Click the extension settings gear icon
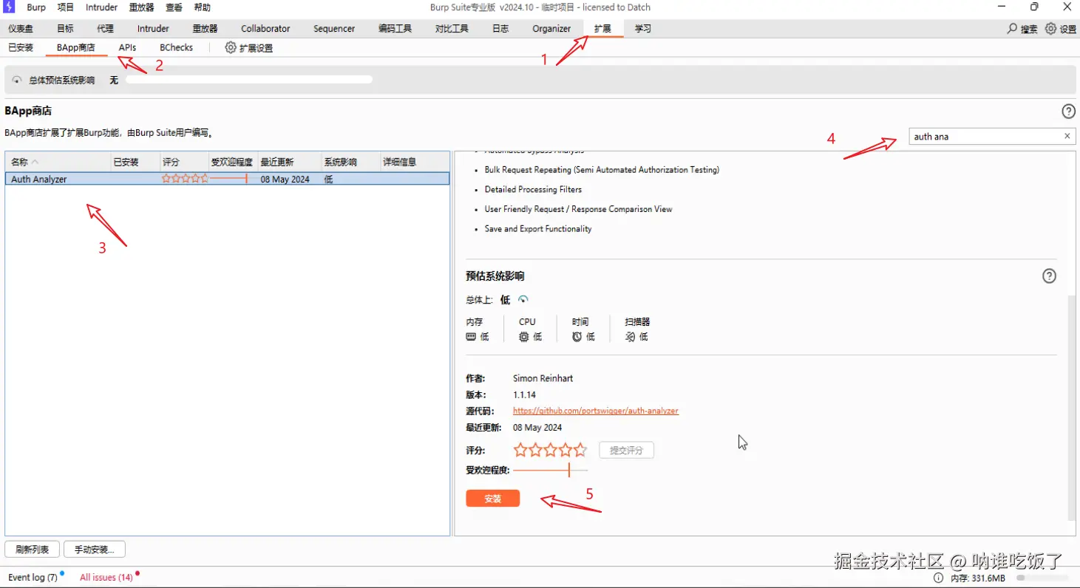The height and width of the screenshot is (588, 1080). point(231,47)
